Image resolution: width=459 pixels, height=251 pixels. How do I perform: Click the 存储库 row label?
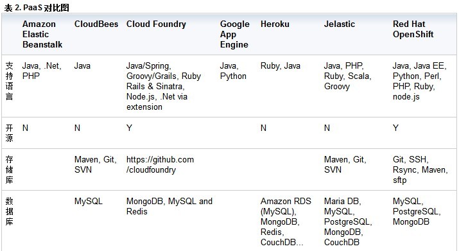click(10, 169)
